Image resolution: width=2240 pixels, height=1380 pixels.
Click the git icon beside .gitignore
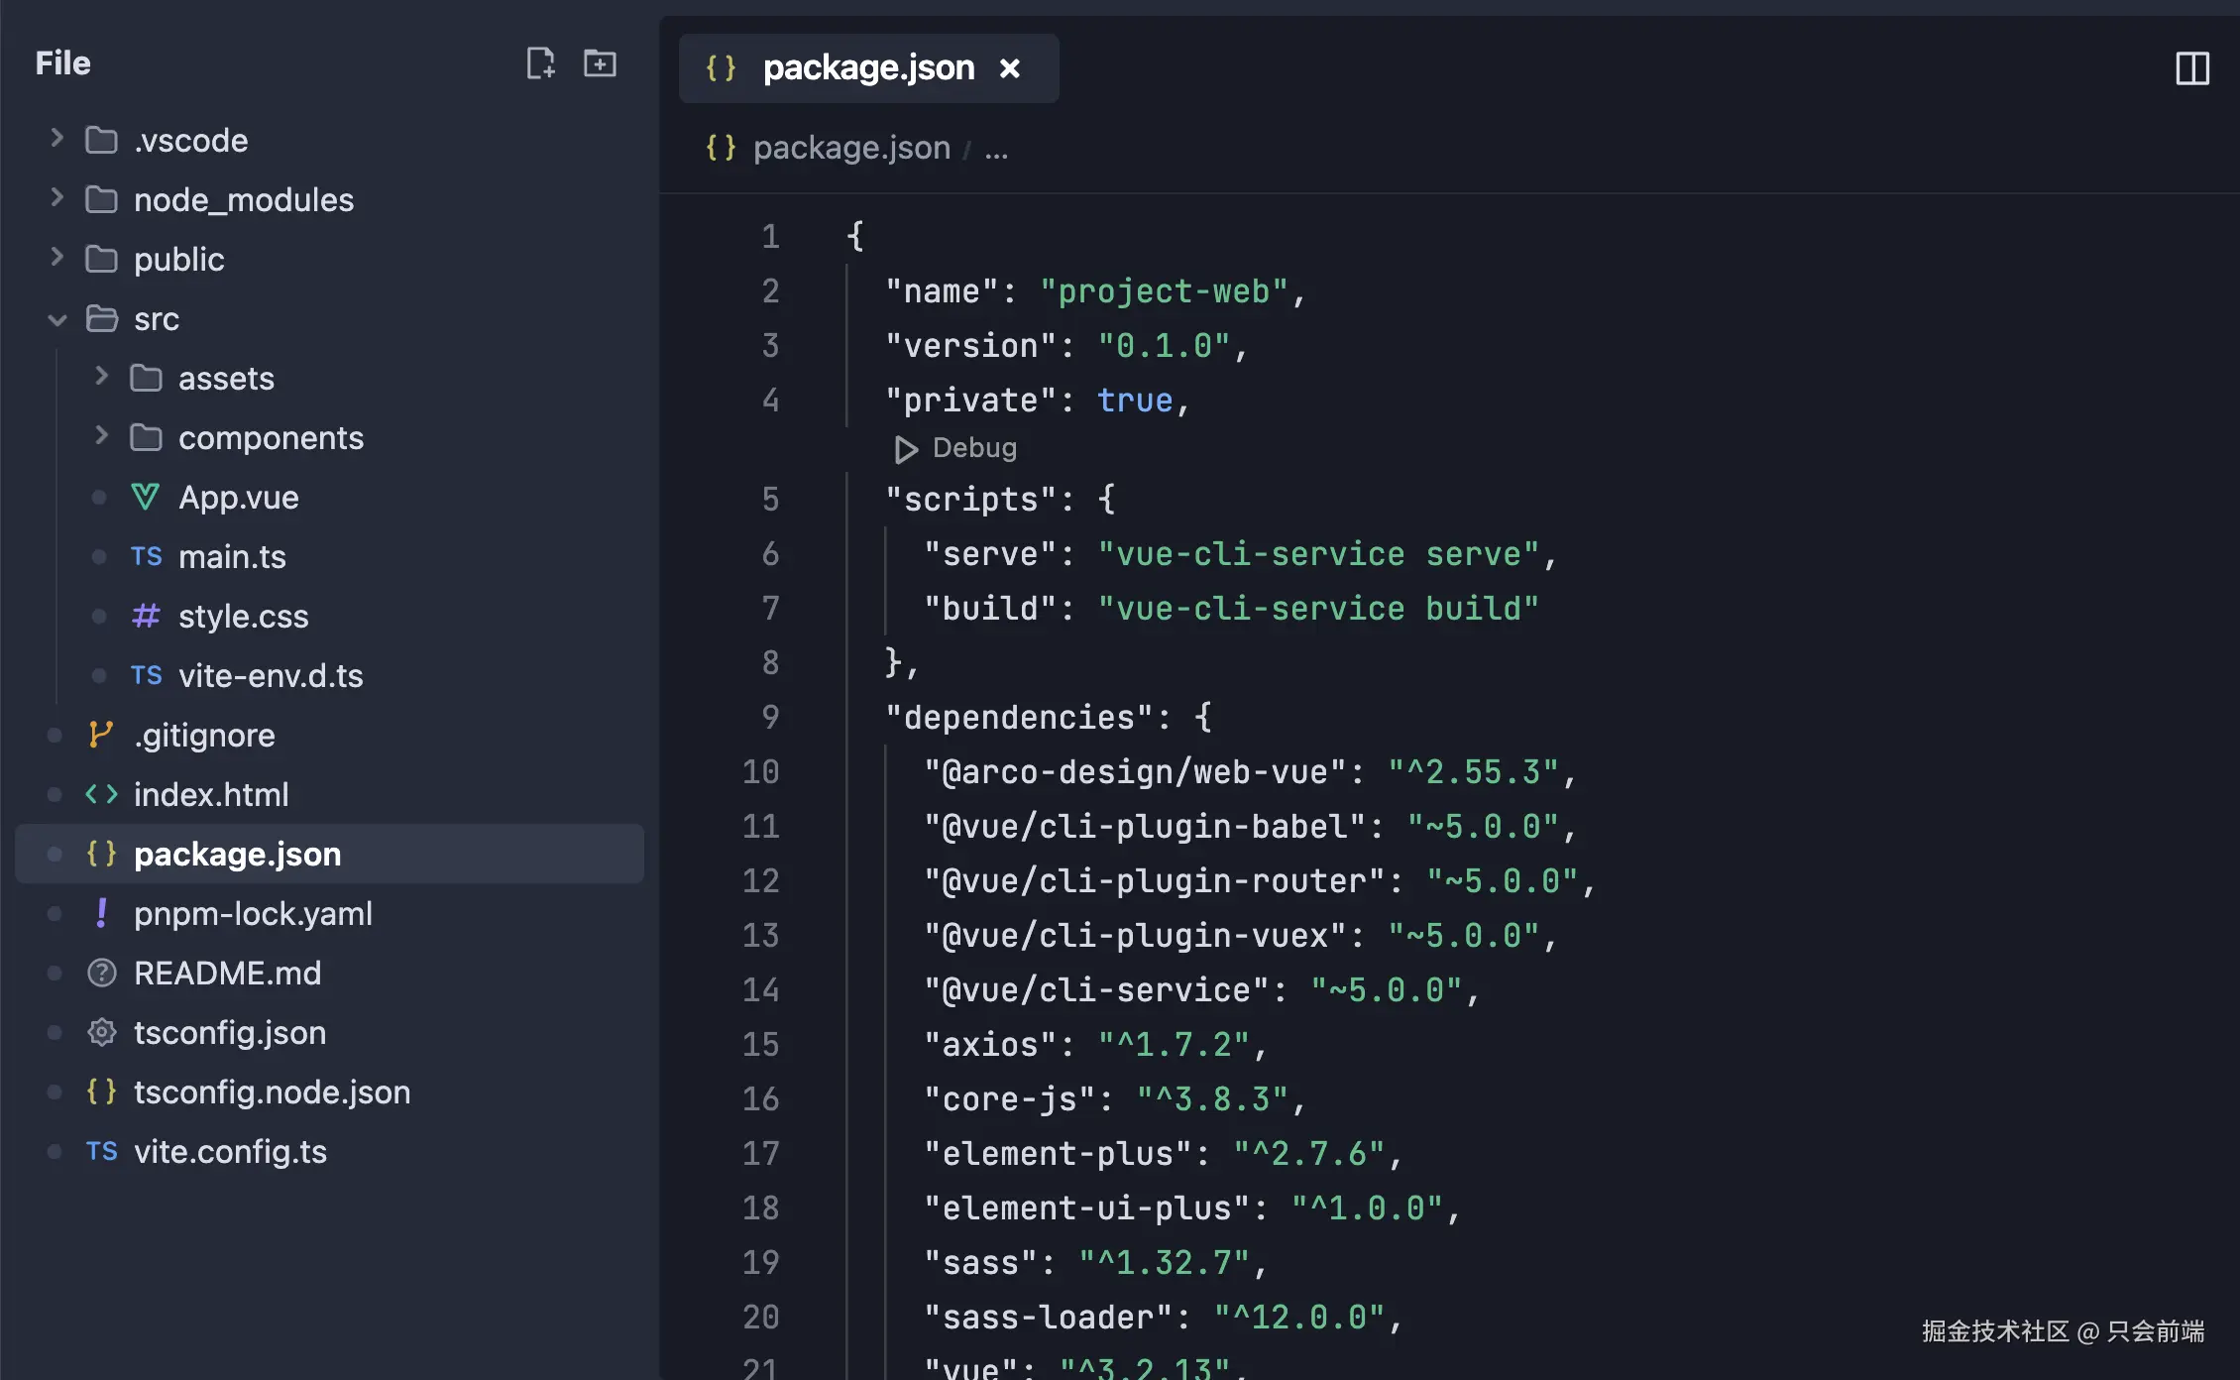click(x=101, y=735)
